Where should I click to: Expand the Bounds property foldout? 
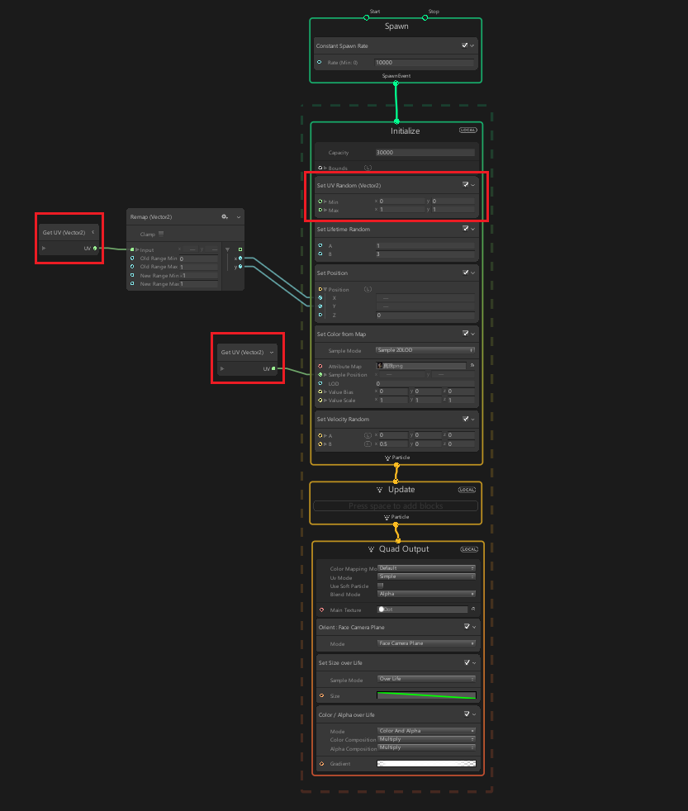tap(325, 168)
